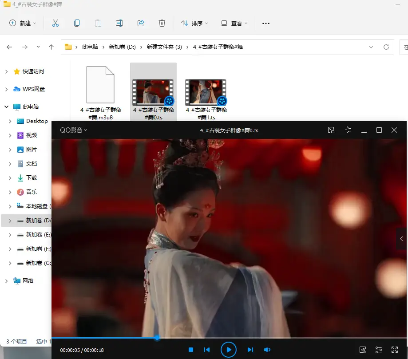The image size is (408, 359).
Task: Click the Copy icon in Explorer toolbar
Action: pyautogui.click(x=77, y=23)
